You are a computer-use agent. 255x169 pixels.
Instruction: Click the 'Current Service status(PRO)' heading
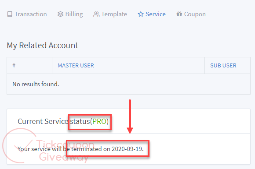point(63,121)
